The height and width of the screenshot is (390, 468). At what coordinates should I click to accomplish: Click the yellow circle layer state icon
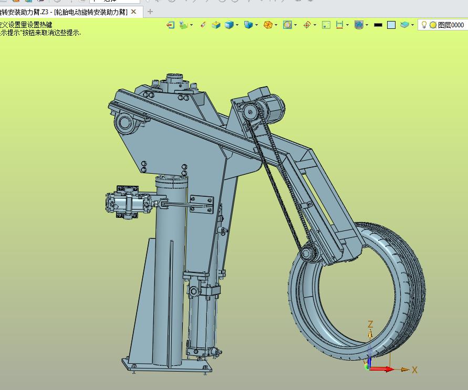point(433,25)
